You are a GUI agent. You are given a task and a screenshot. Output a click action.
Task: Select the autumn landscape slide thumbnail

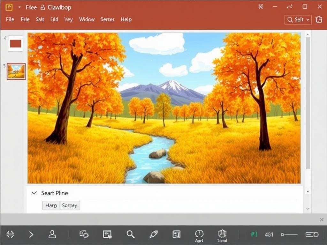coord(16,71)
